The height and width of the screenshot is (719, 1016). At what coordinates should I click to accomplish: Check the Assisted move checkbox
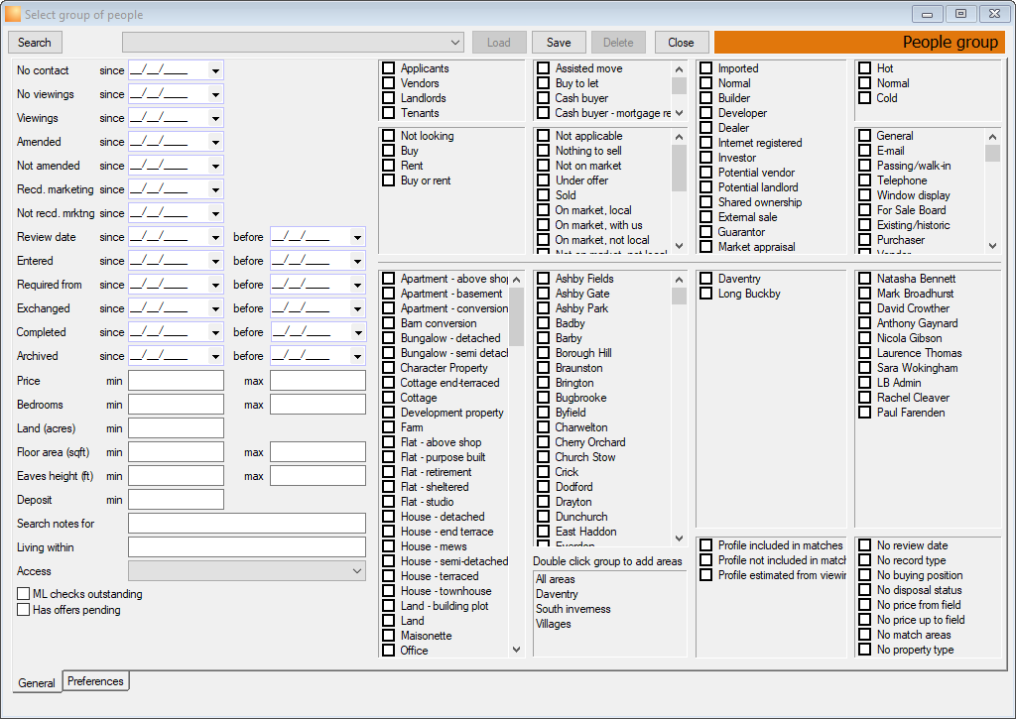click(544, 68)
